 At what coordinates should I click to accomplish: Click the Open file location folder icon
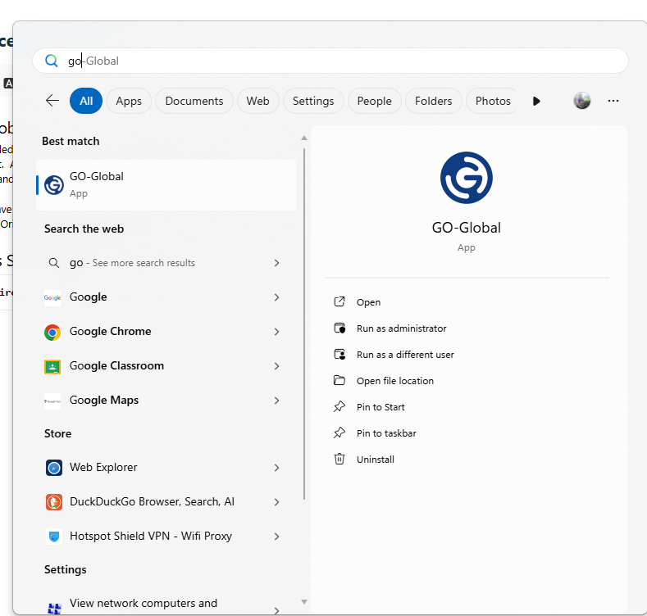pyautogui.click(x=339, y=380)
